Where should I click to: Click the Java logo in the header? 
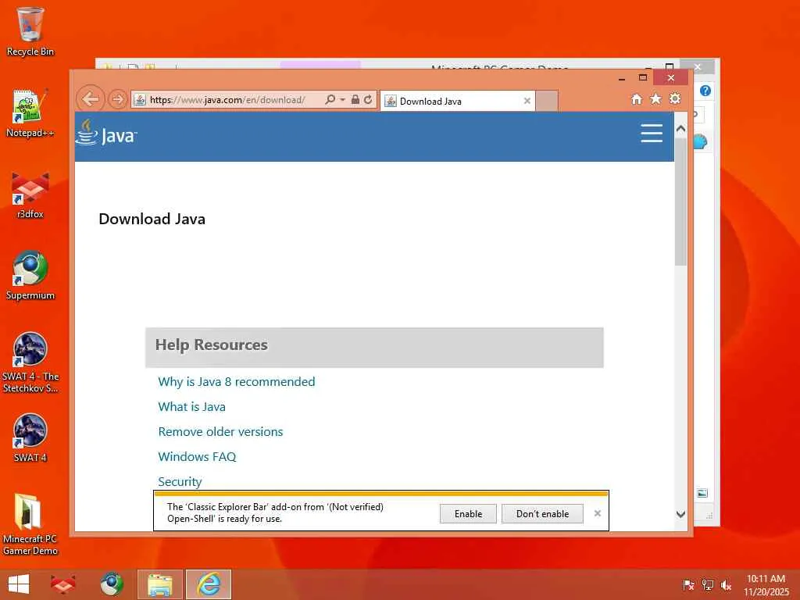click(x=106, y=133)
